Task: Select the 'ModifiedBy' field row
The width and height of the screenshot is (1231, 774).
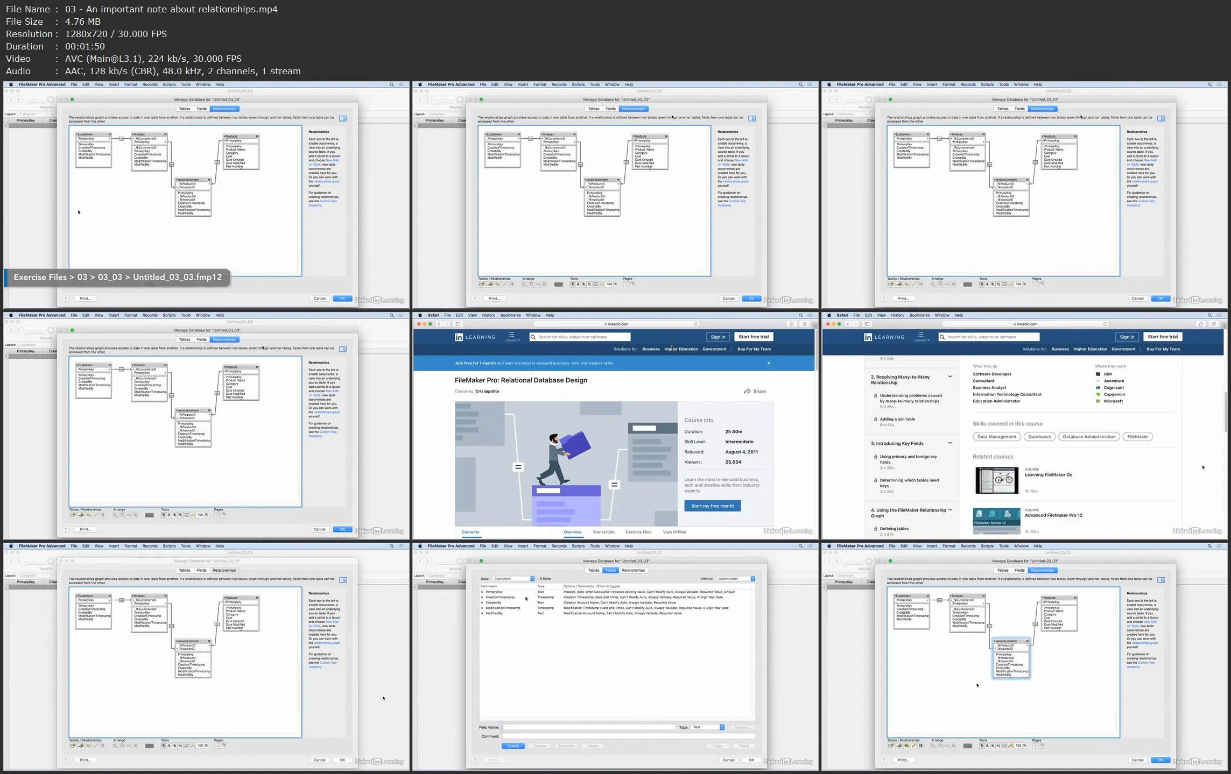Action: pyautogui.click(x=617, y=613)
